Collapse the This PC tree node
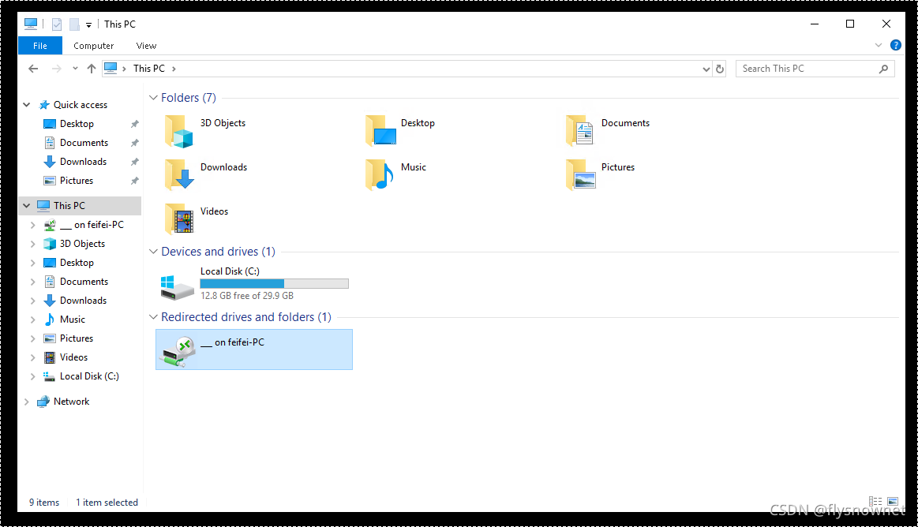 pyautogui.click(x=26, y=206)
